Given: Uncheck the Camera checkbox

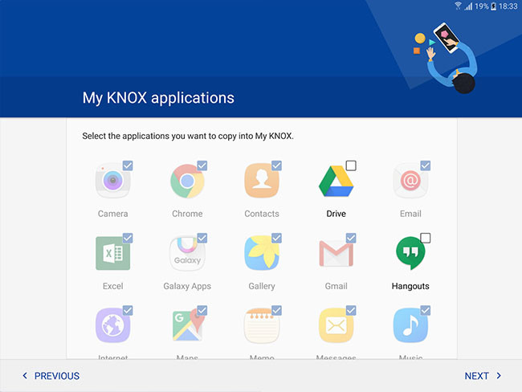Looking at the screenshot, I should coord(128,165).
